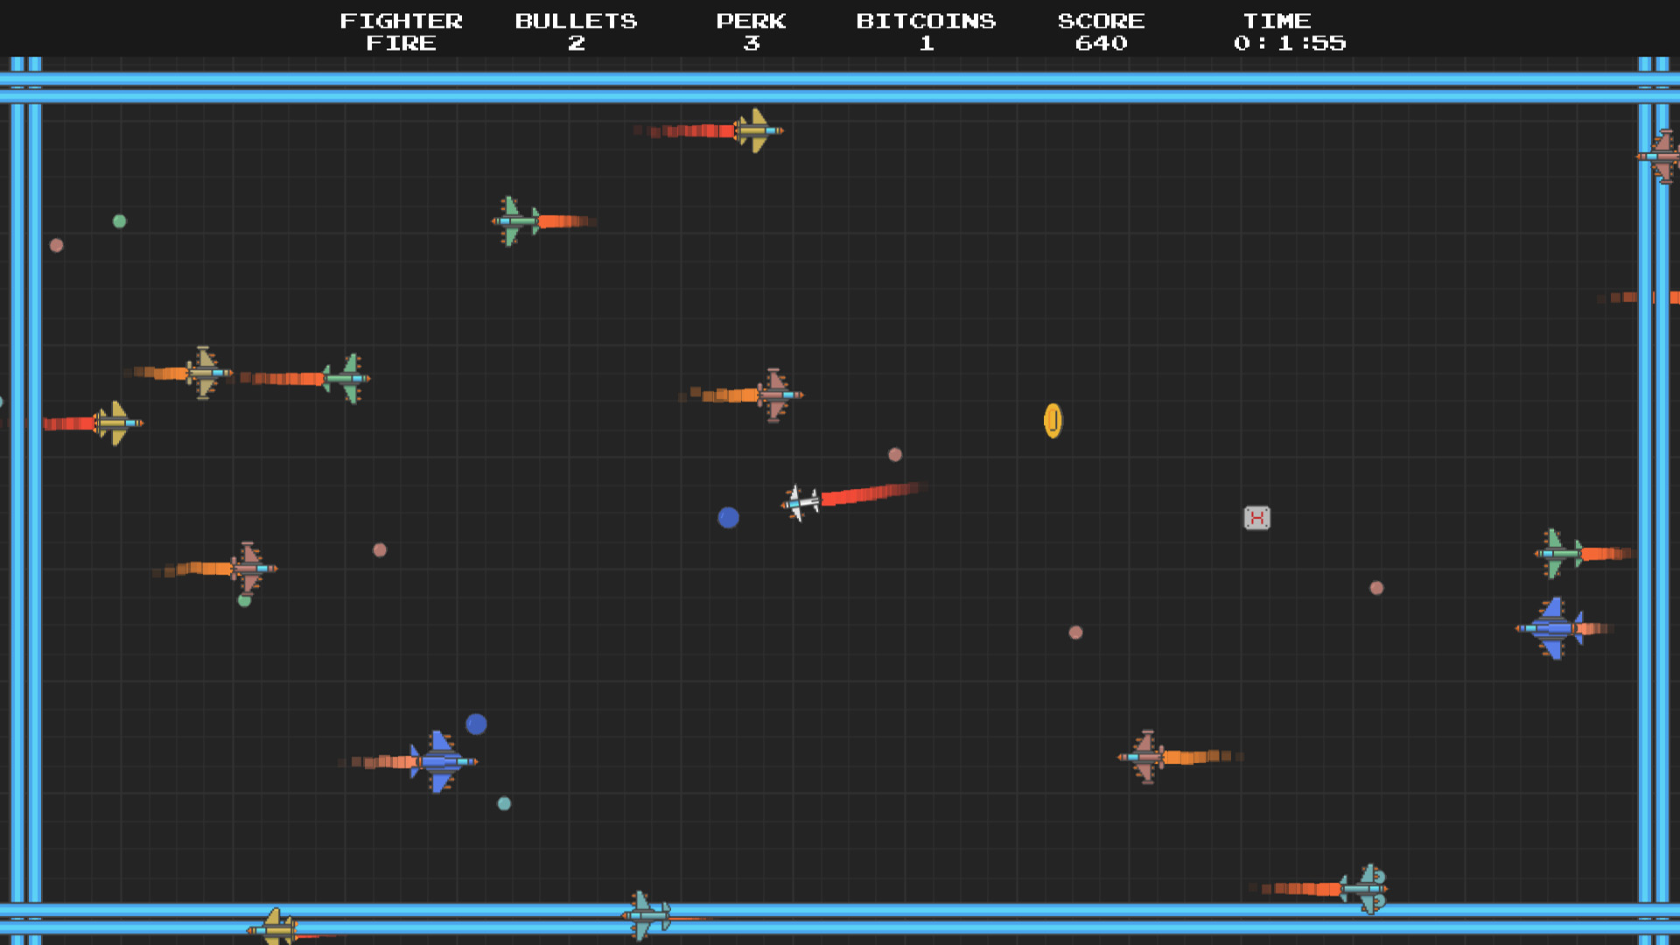The image size is (1680, 945).
Task: Click the TIME display showing 0:1:55
Action: coord(1286,32)
